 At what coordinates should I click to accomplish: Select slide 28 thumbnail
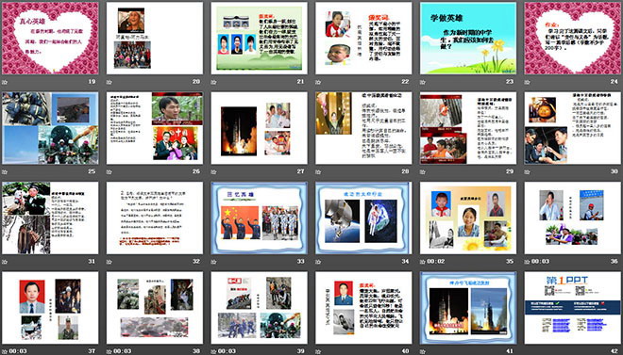click(363, 128)
